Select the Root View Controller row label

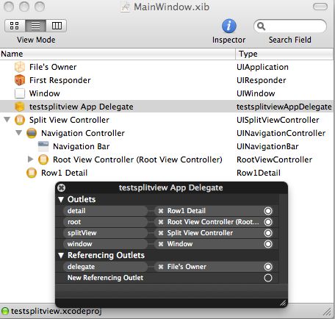(x=137, y=159)
